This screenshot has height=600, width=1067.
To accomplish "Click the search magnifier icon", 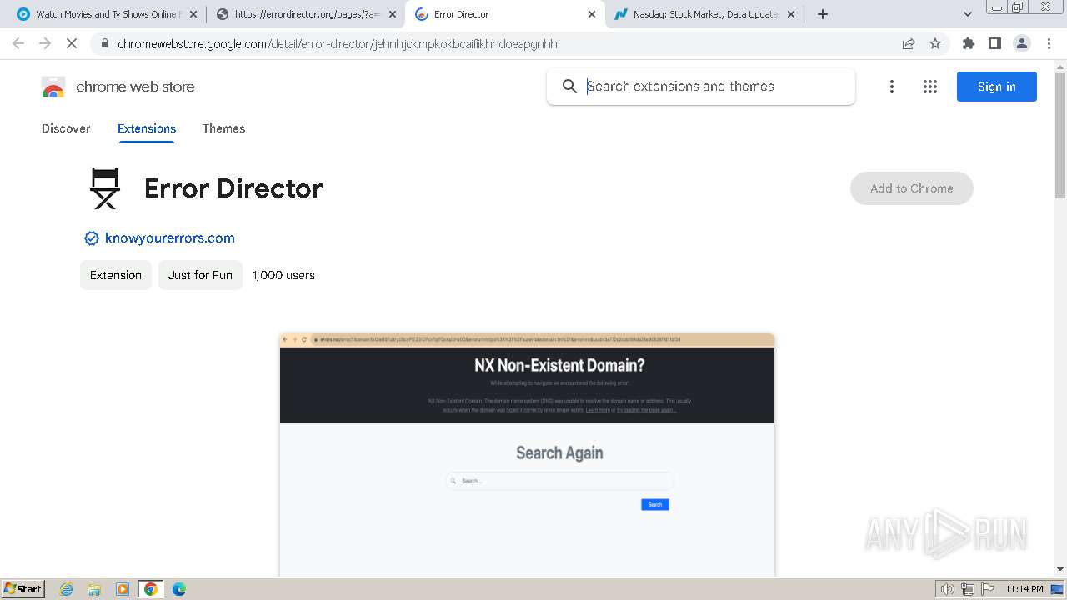I will tap(569, 87).
